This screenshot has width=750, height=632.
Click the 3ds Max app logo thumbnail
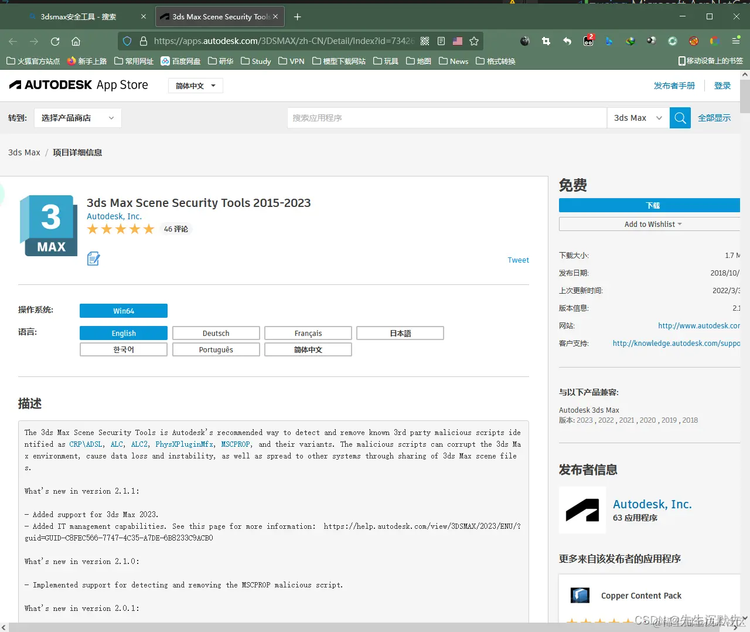[49, 226]
